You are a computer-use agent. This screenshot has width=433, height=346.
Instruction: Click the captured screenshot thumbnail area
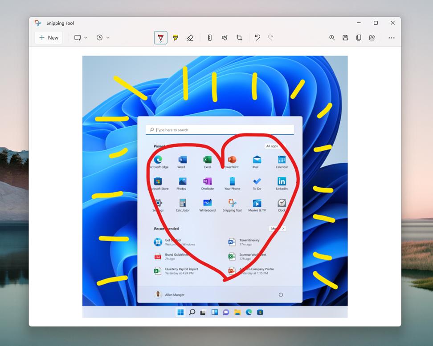point(215,187)
